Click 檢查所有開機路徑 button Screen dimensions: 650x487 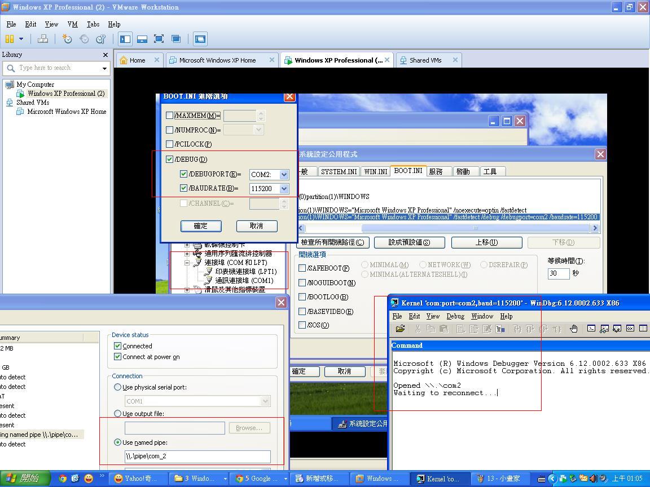click(x=333, y=242)
